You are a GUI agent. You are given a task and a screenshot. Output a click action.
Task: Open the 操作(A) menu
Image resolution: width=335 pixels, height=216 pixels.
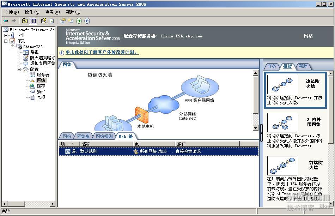point(32,12)
